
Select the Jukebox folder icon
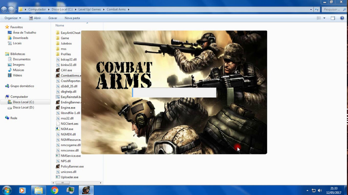point(58,43)
